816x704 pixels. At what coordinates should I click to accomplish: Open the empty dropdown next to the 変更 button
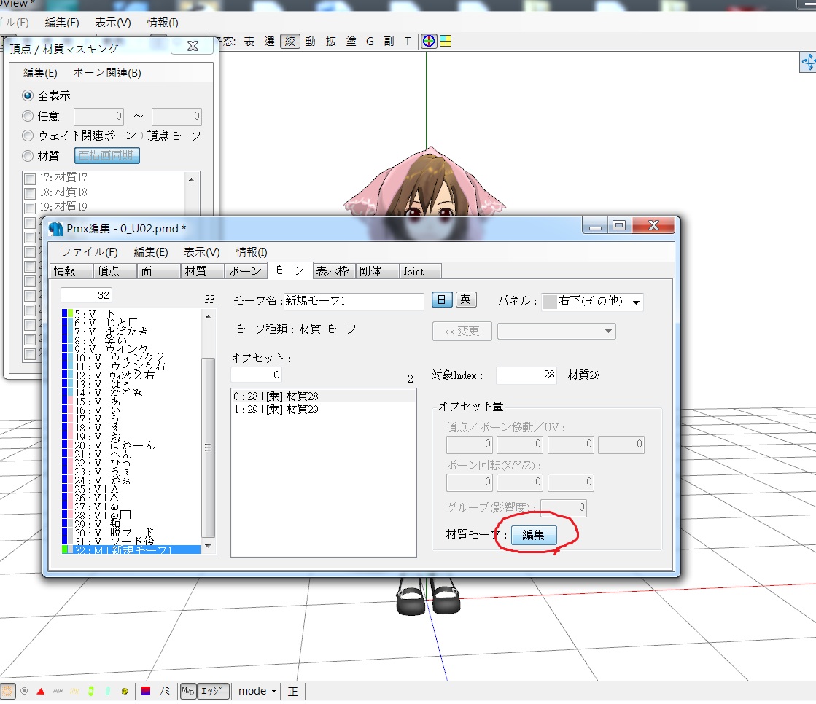(556, 331)
